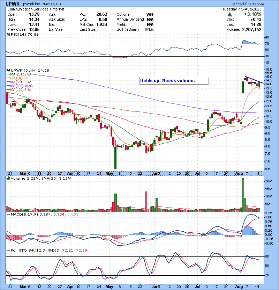
Task: Click the MA(20) 12.03 legend entry
Action: point(18,74)
